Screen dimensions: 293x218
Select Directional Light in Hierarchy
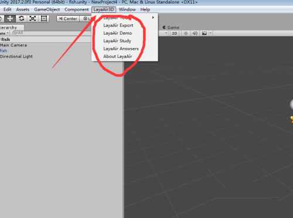[x=16, y=56]
